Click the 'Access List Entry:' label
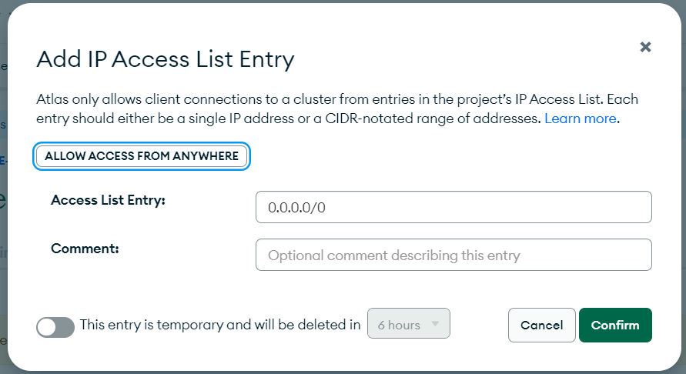The image size is (686, 374). click(x=108, y=200)
